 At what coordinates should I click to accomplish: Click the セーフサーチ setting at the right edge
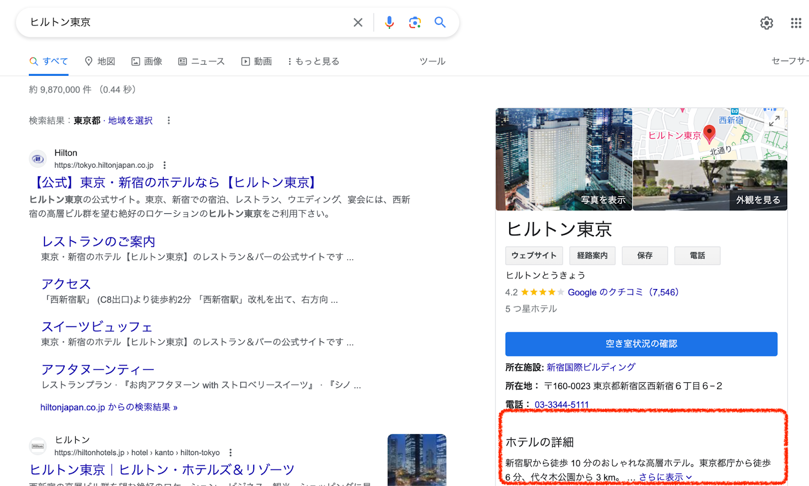coord(790,61)
